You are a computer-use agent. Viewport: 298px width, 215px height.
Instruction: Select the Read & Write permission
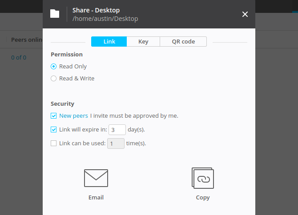[x=53, y=78]
